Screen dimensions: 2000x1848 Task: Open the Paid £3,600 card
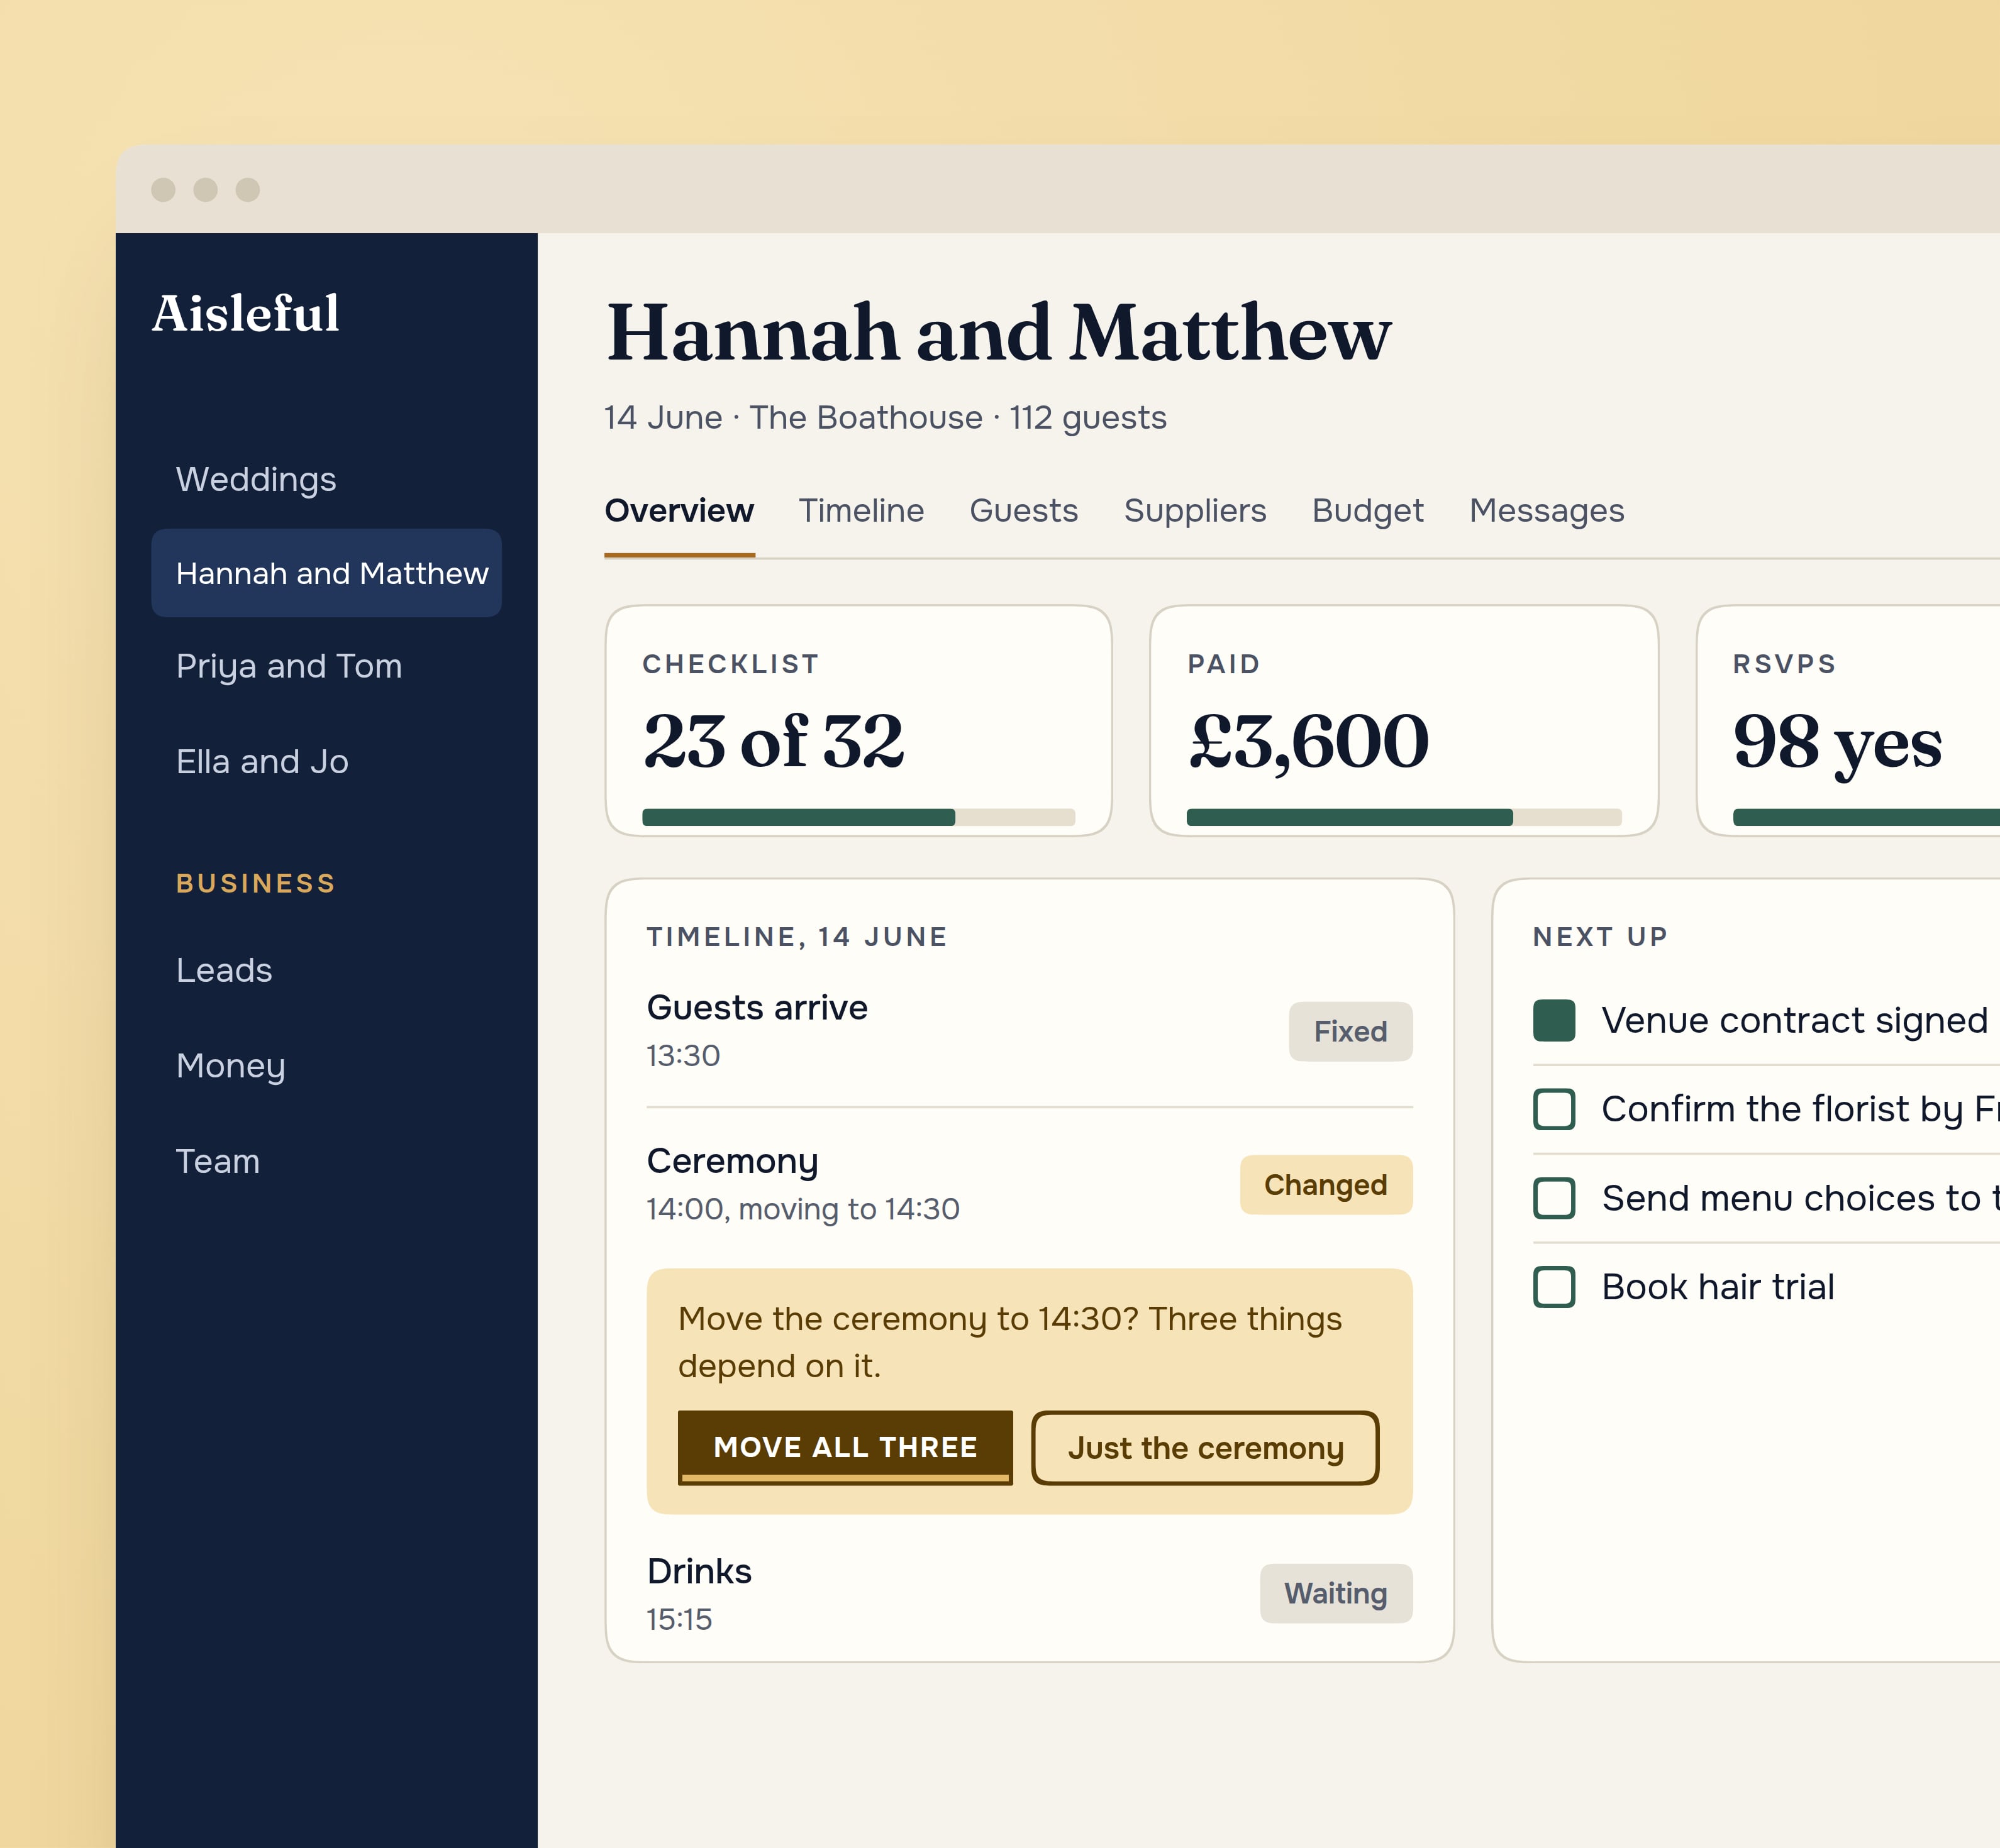[1404, 720]
